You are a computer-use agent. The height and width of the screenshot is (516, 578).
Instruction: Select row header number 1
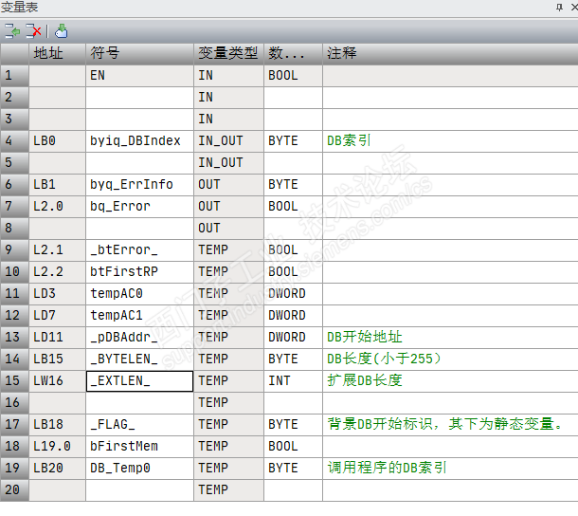[14, 76]
